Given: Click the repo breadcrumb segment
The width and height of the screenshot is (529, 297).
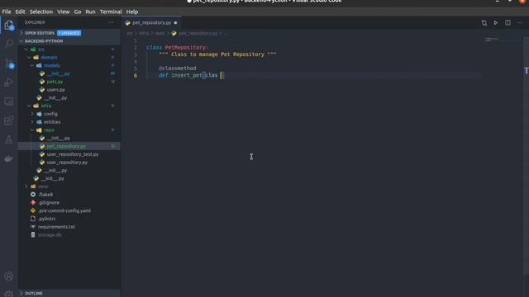Looking at the screenshot, I should [160, 33].
